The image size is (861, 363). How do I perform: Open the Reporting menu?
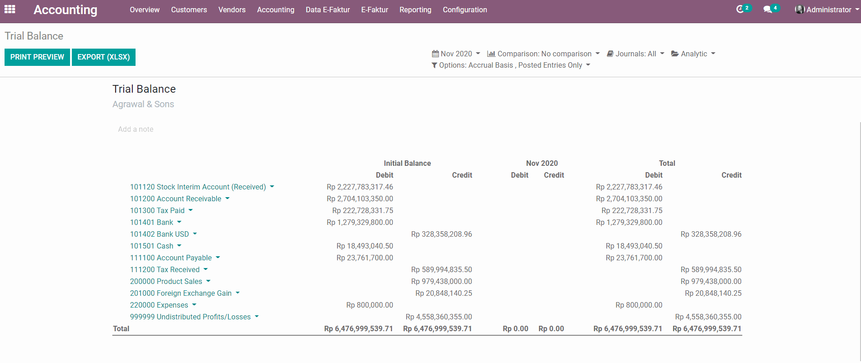(415, 10)
